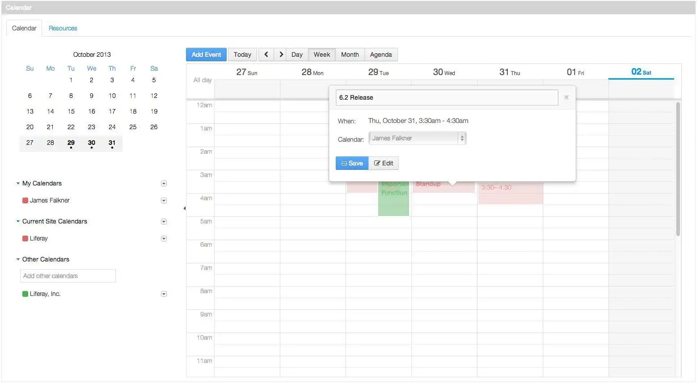Click the 30 Wed column header
Image resolution: width=697 pixels, height=384 pixels.
pos(444,72)
